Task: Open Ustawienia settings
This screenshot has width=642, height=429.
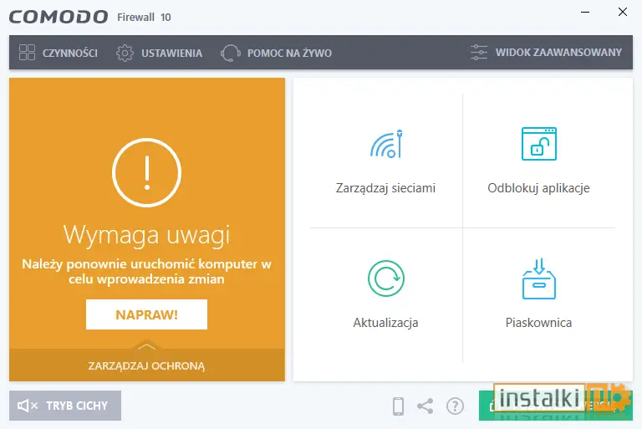Action: click(x=159, y=53)
